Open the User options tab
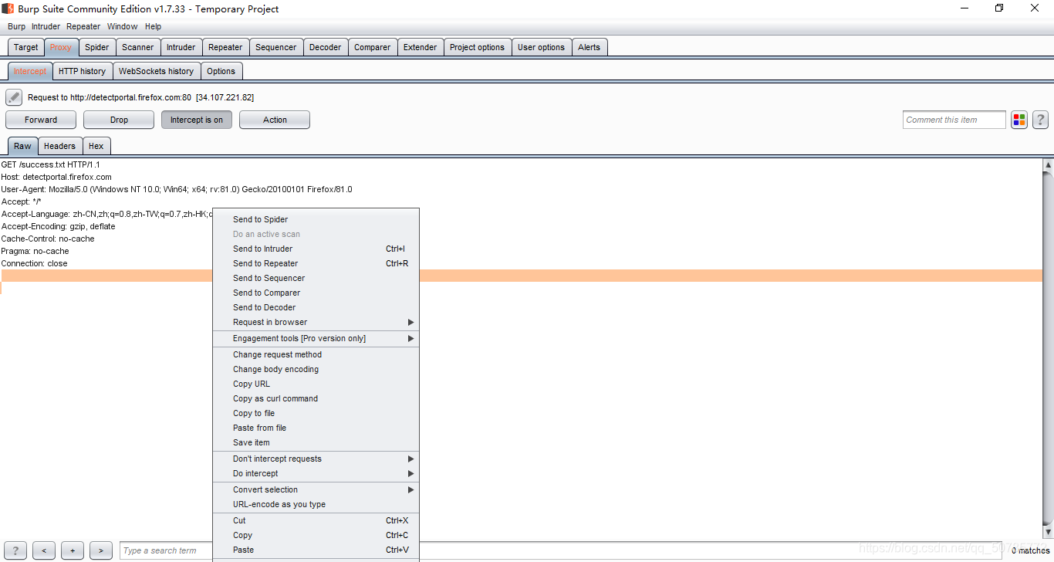The height and width of the screenshot is (562, 1054). 541,47
